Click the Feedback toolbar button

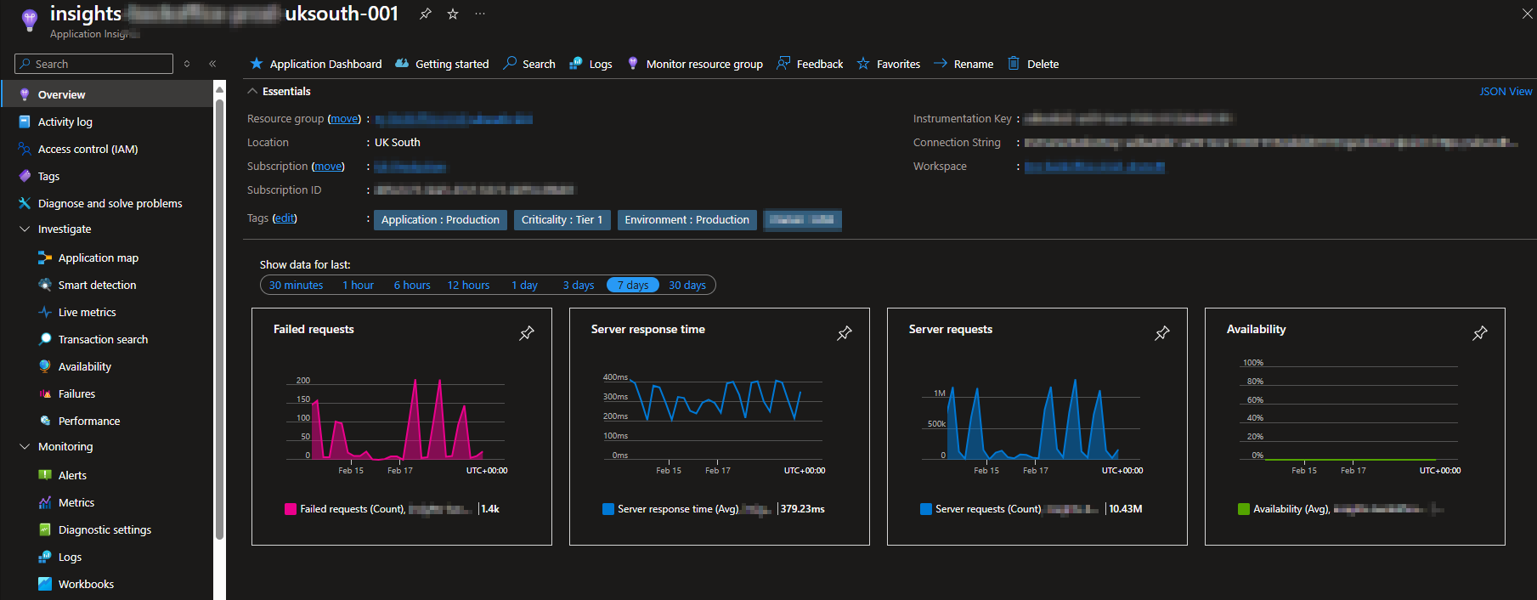pyautogui.click(x=810, y=64)
